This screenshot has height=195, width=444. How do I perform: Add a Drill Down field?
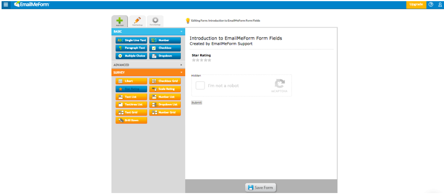pos(132,120)
